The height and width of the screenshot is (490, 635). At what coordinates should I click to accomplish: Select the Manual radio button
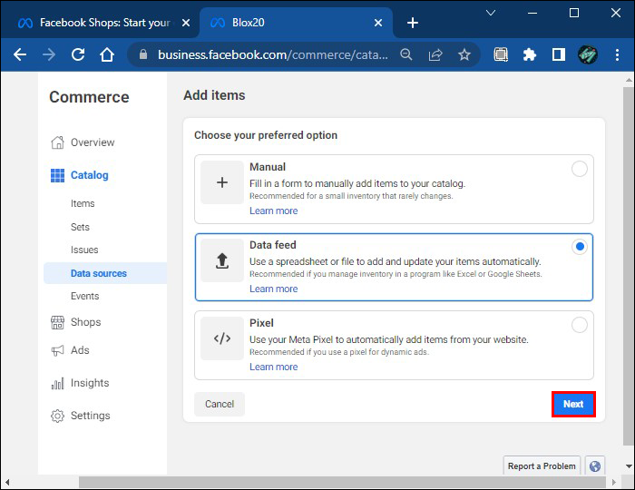tap(579, 169)
